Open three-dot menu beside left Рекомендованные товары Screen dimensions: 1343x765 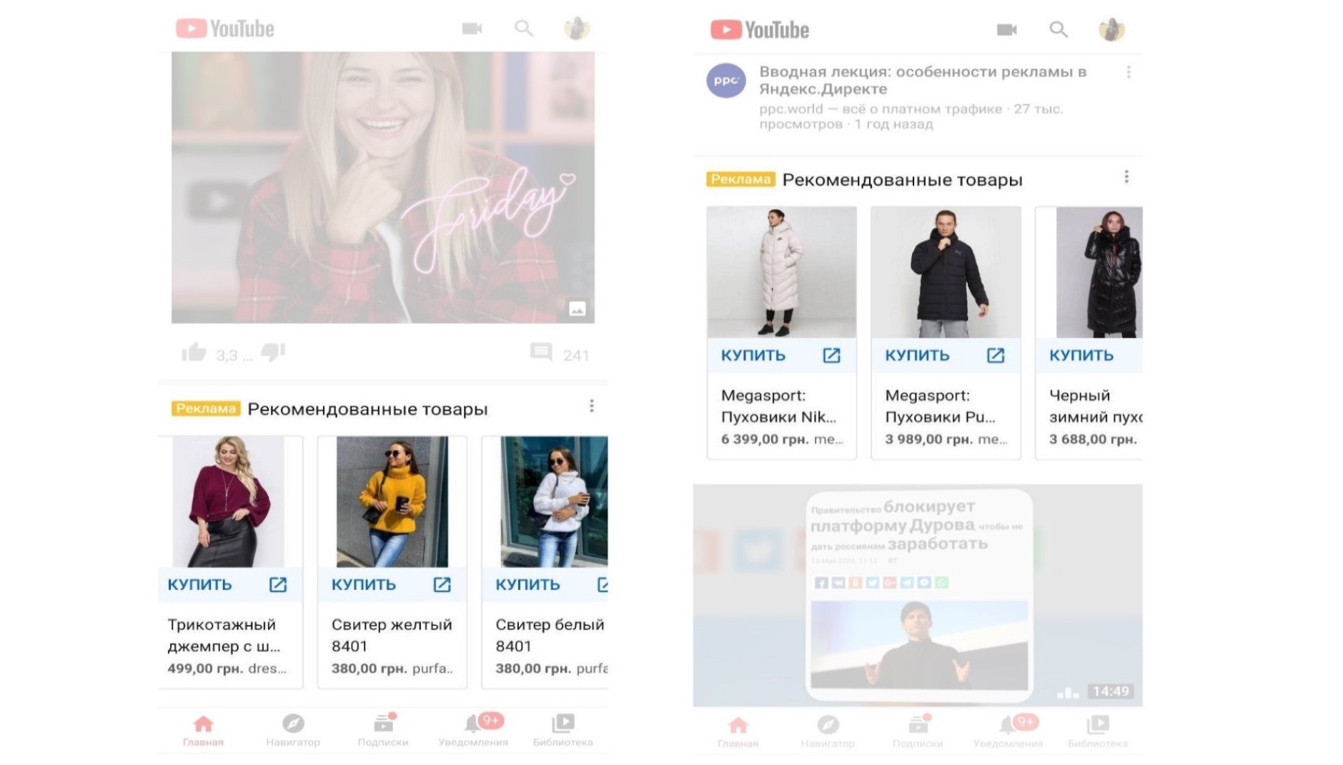click(x=592, y=406)
